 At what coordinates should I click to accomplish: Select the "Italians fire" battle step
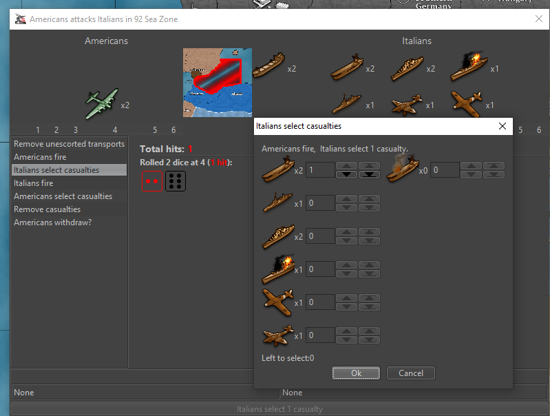coord(34,183)
